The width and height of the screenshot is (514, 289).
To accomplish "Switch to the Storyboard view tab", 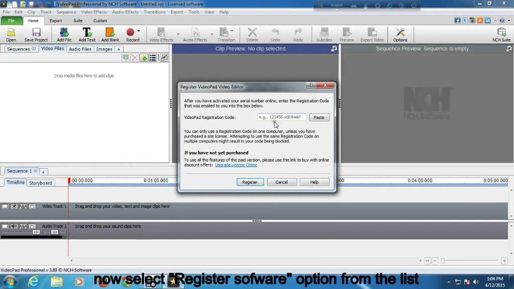I will [40, 183].
